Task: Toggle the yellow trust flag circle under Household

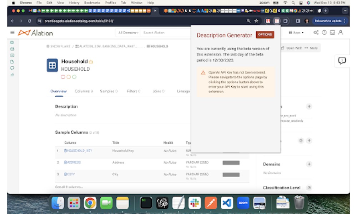Action: (69, 77)
